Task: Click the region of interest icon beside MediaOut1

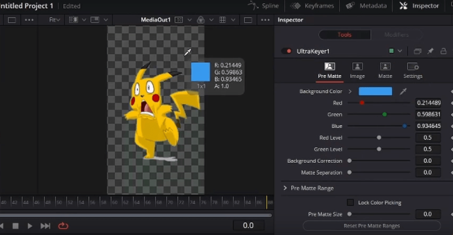Action: coord(179,19)
